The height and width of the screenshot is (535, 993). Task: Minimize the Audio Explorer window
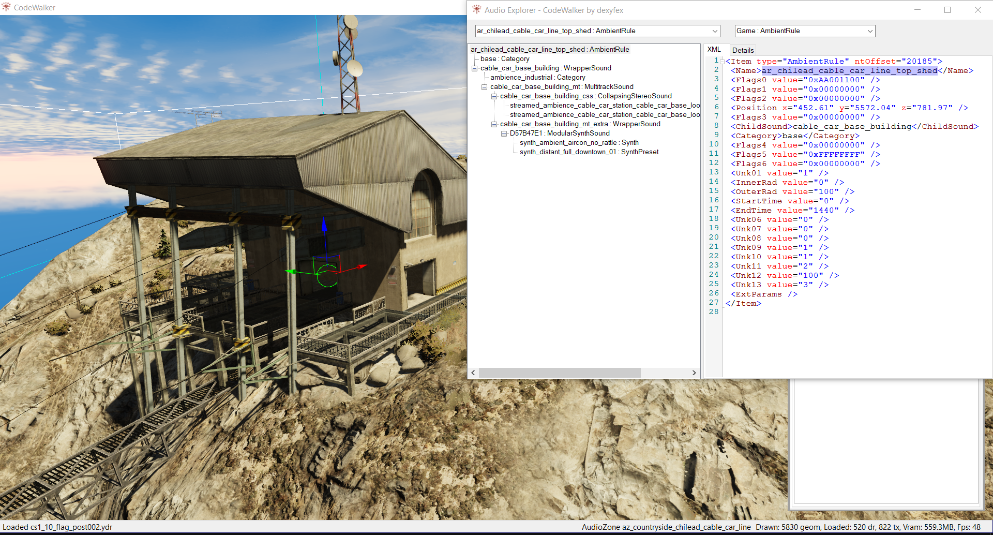pos(917,10)
